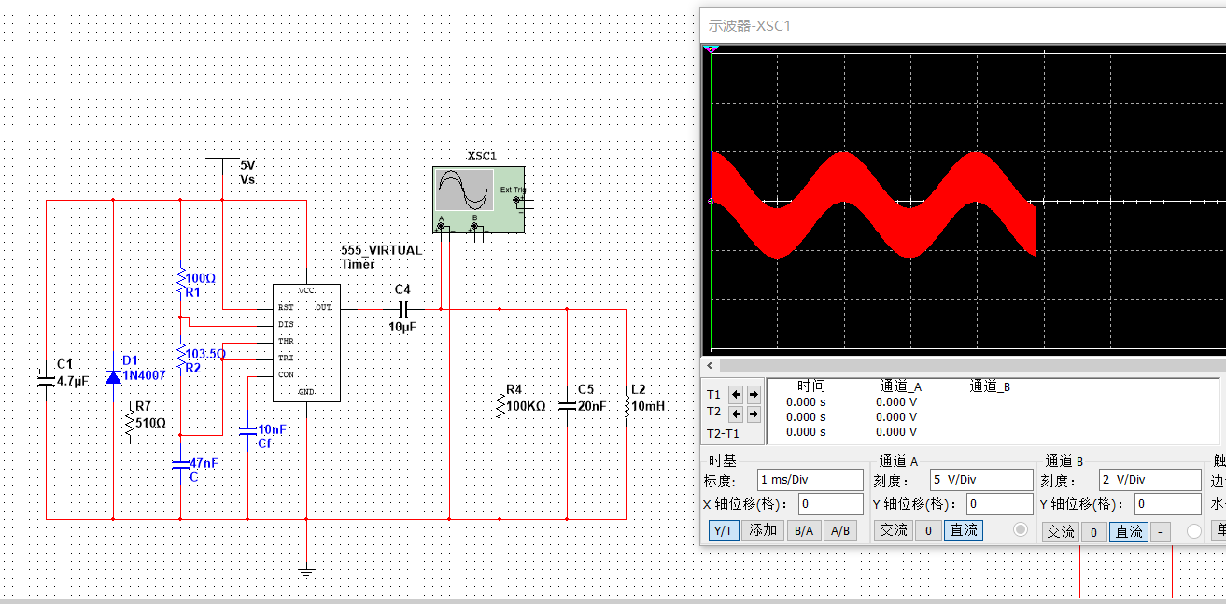Click timebase scale field 1 ms/Div
The width and height of the screenshot is (1226, 604).
(x=810, y=480)
